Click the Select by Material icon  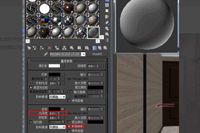107,34
